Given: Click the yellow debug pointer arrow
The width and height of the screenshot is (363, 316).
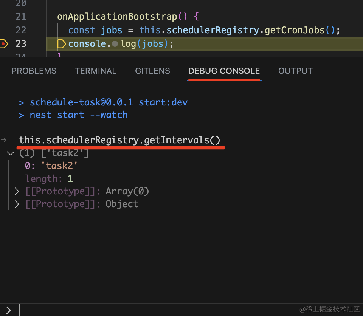Looking at the screenshot, I should coord(61,44).
